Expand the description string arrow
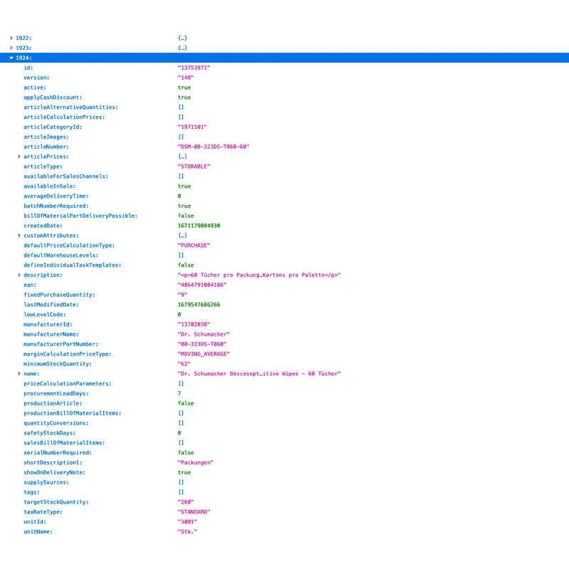Screen dimensions: 569x569 point(19,275)
